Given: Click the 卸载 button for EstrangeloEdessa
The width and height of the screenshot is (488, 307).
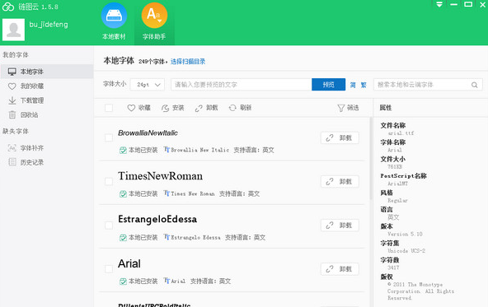Looking at the screenshot, I should click(x=340, y=226).
